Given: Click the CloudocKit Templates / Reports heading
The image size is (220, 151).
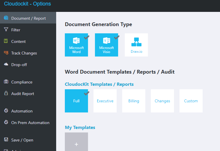Looking at the screenshot, I should tap(99, 84).
